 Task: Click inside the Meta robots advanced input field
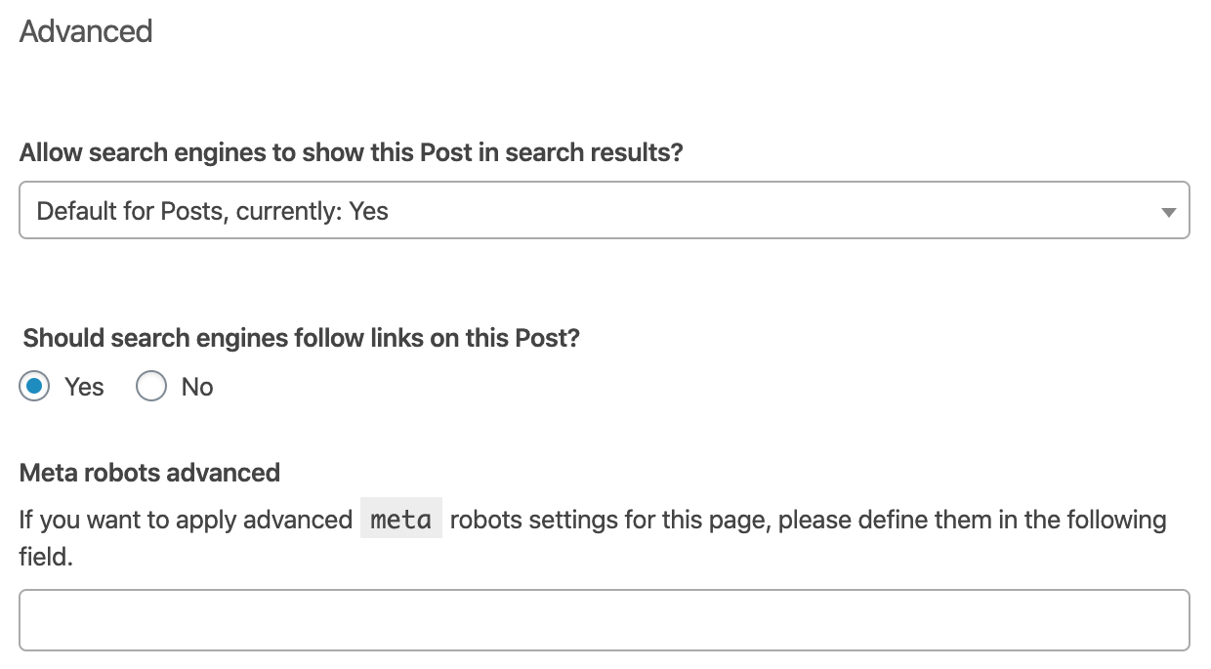[605, 619]
